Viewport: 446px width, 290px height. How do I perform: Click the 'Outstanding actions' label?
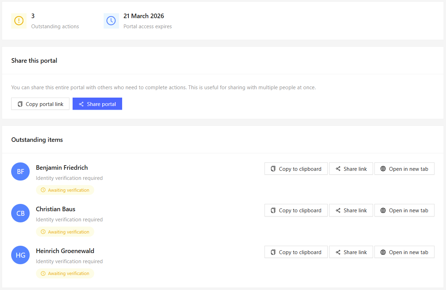point(55,26)
